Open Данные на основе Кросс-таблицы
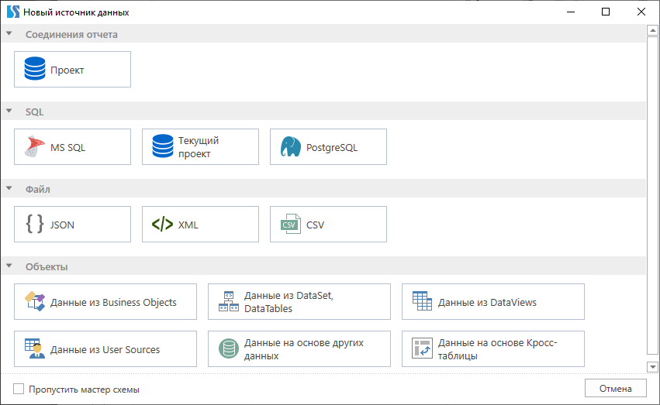The image size is (660, 405). click(493, 349)
